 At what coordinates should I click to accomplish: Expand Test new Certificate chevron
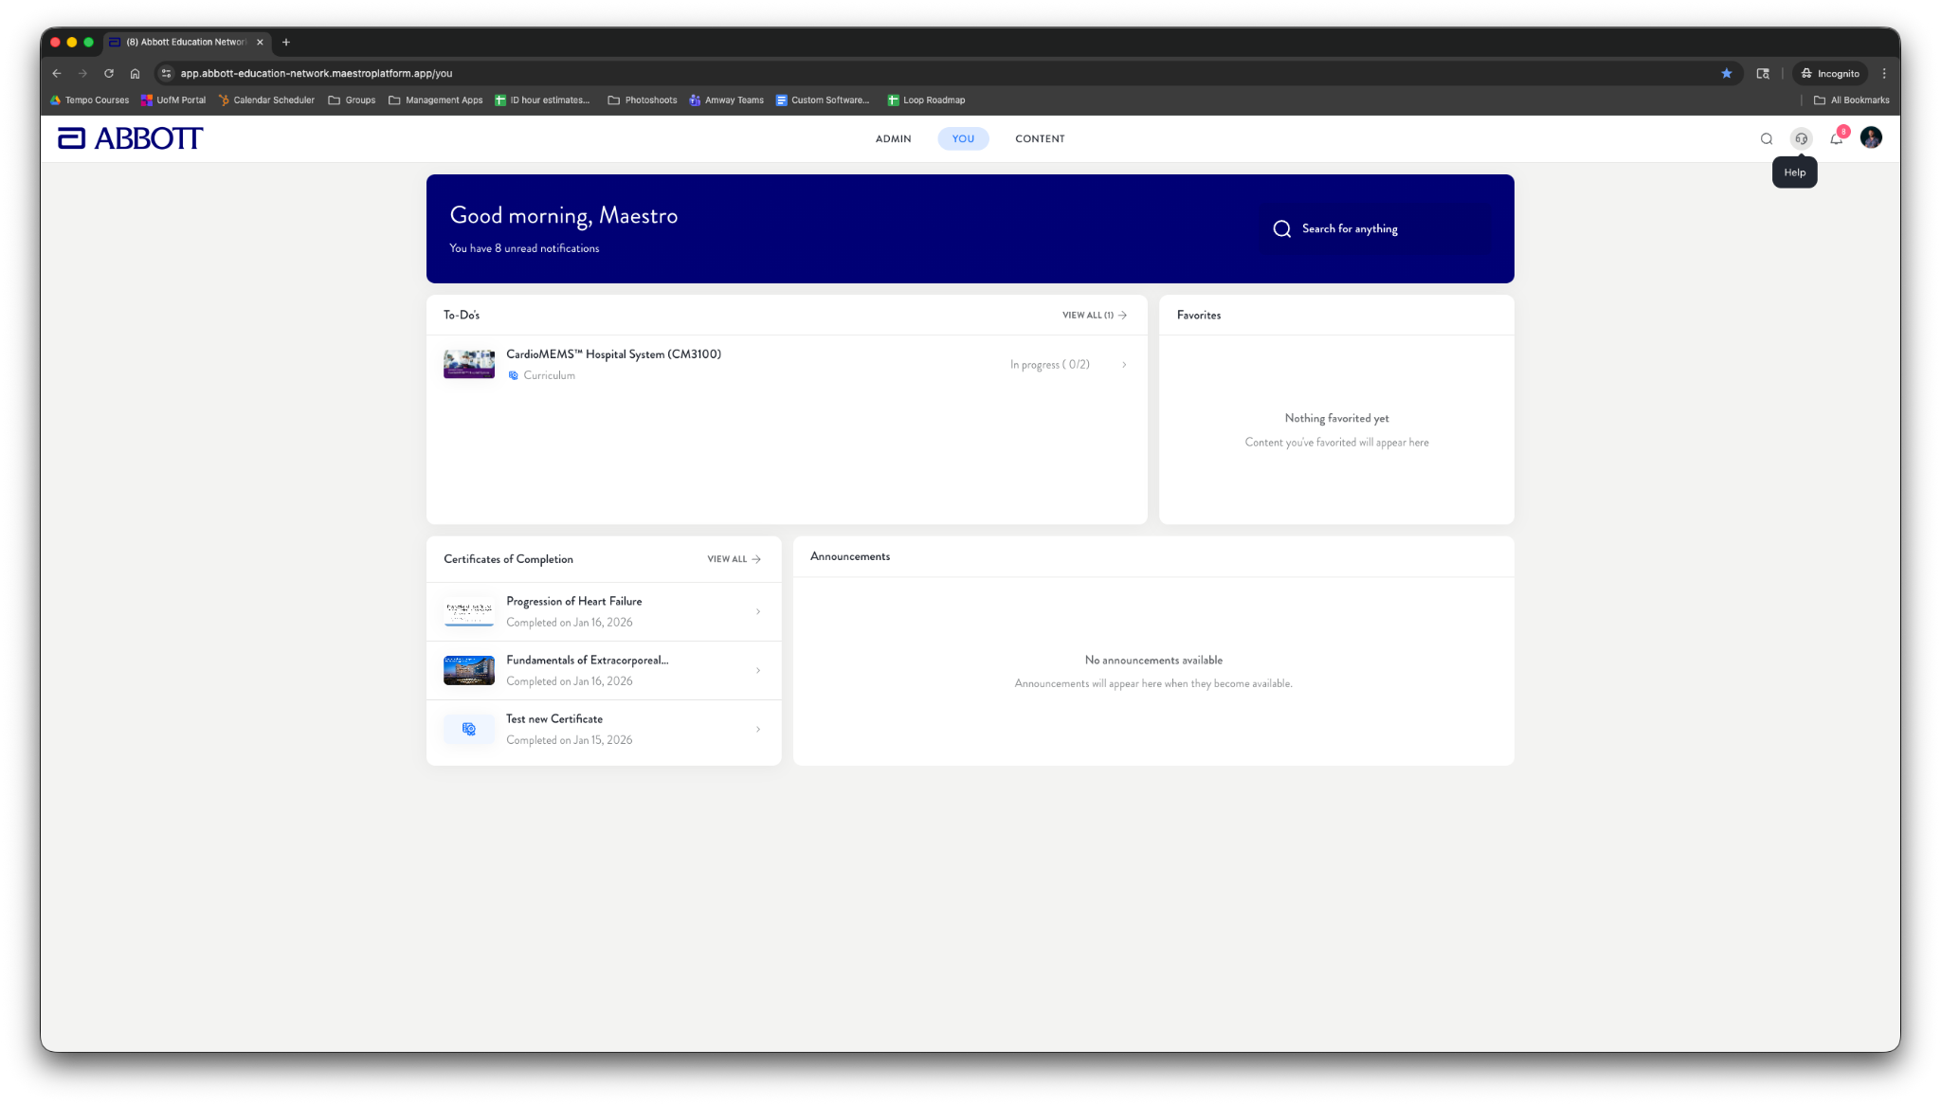point(758,730)
